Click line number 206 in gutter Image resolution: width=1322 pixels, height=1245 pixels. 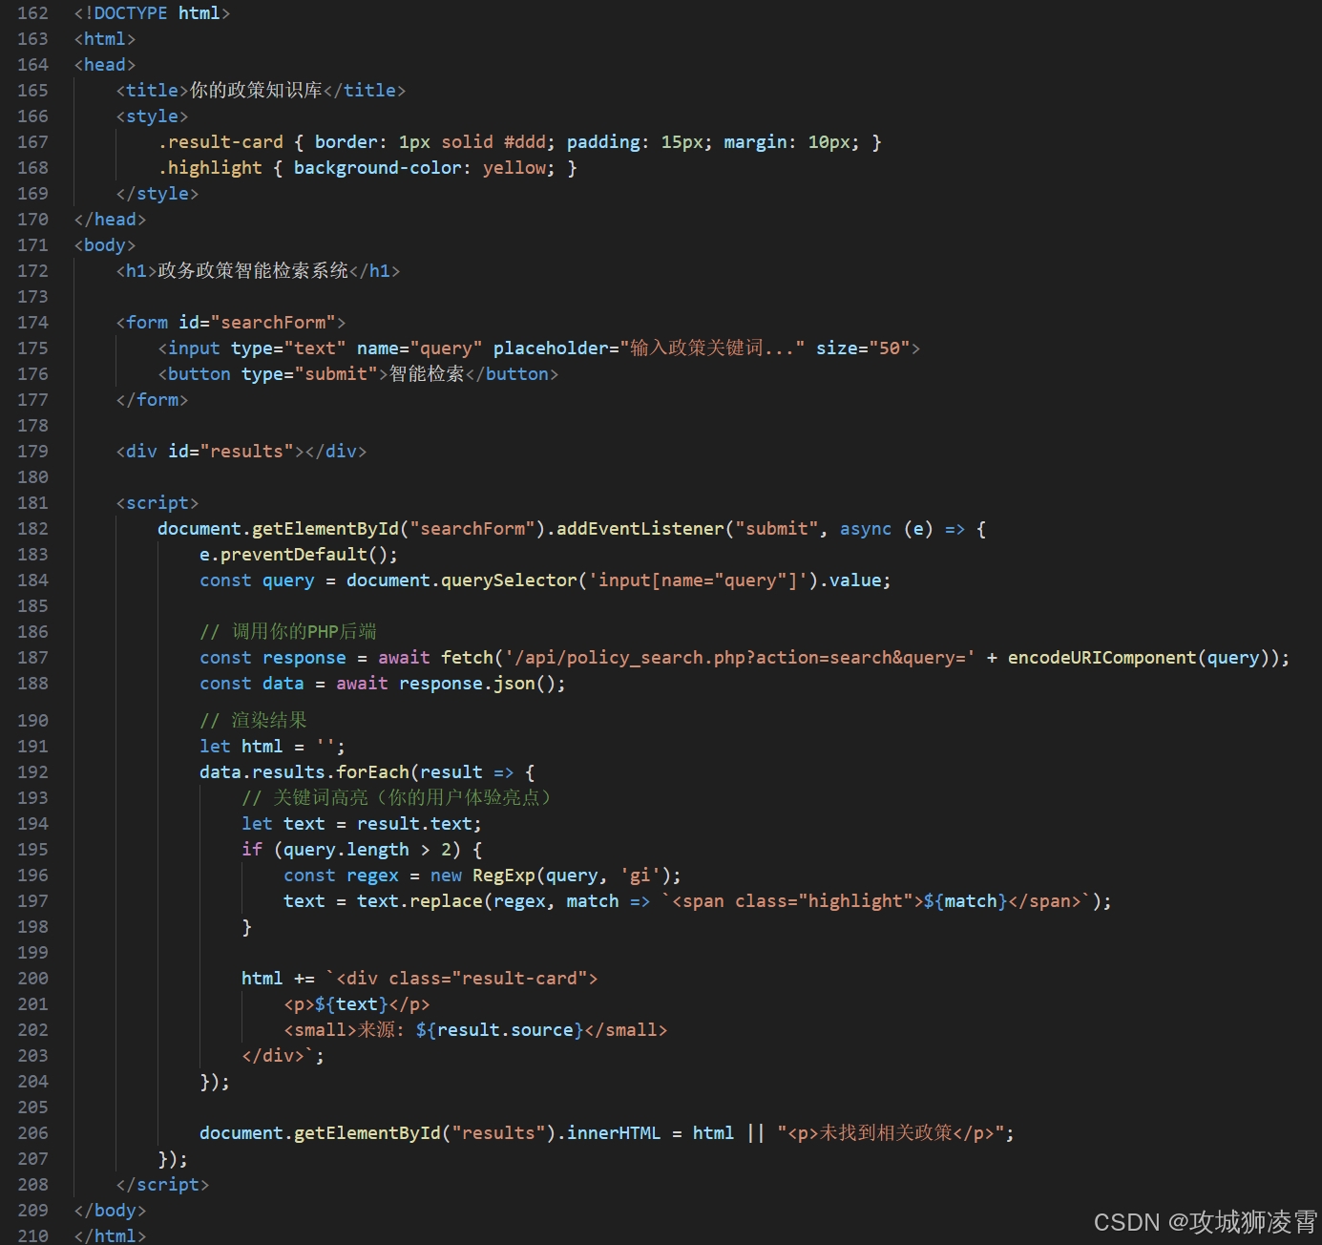32,1133
